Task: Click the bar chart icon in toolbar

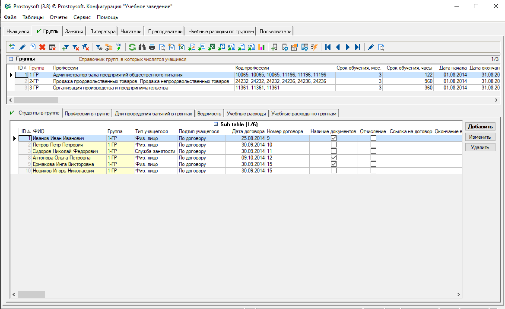Action: click(x=261, y=48)
